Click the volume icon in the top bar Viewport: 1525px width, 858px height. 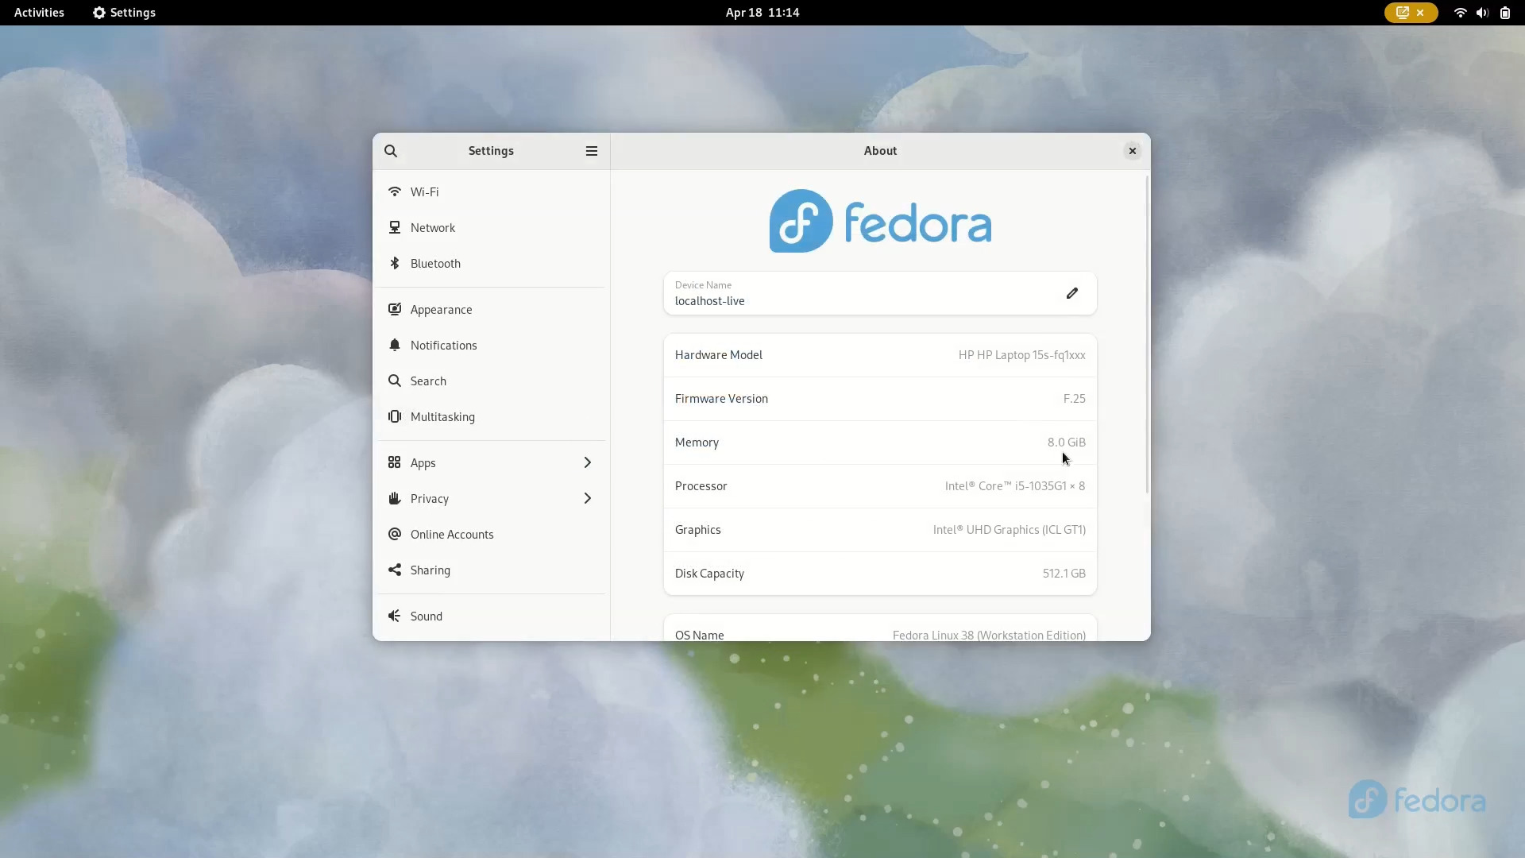tap(1482, 13)
